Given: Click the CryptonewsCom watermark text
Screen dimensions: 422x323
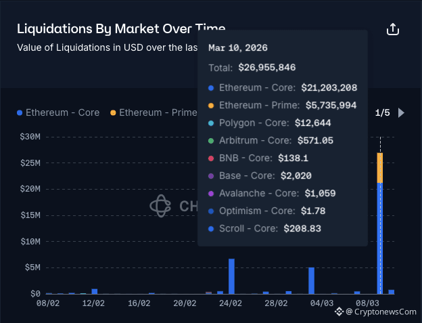Looking at the screenshot, I should (x=385, y=311).
